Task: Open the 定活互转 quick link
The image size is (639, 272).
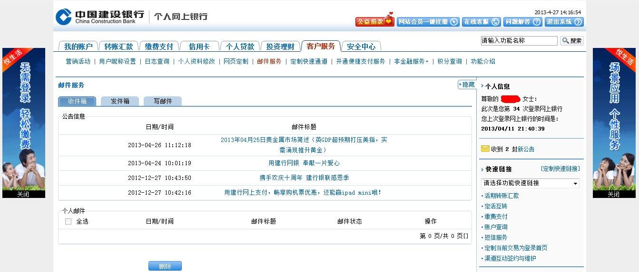Action: (496, 206)
